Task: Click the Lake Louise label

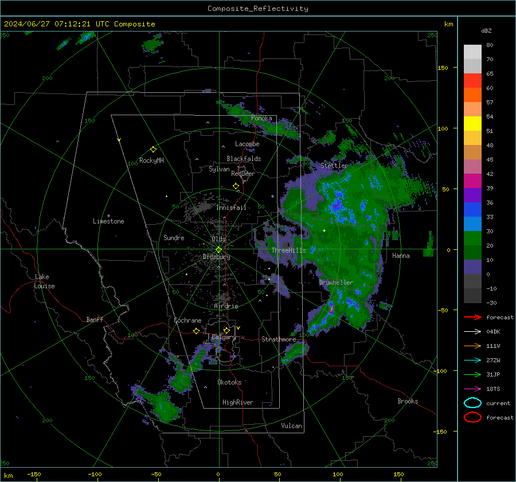Action: tap(44, 281)
